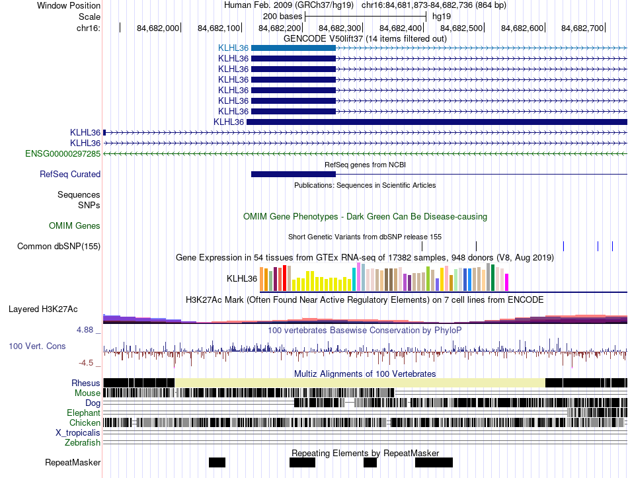The image size is (628, 478).
Task: Open GTEx Gene Expression track title
Action: (365, 258)
